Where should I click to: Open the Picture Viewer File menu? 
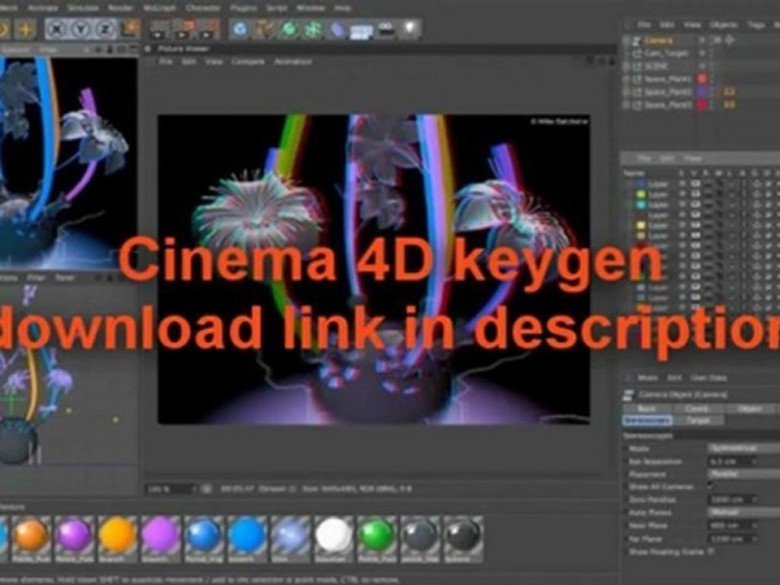(x=166, y=62)
